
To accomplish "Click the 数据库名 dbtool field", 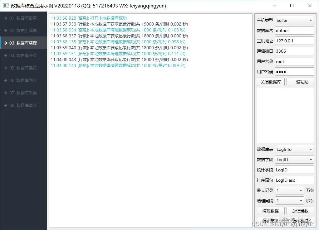I will 295,31.
